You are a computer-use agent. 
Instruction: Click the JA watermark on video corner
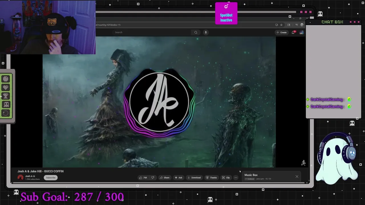tap(303, 163)
